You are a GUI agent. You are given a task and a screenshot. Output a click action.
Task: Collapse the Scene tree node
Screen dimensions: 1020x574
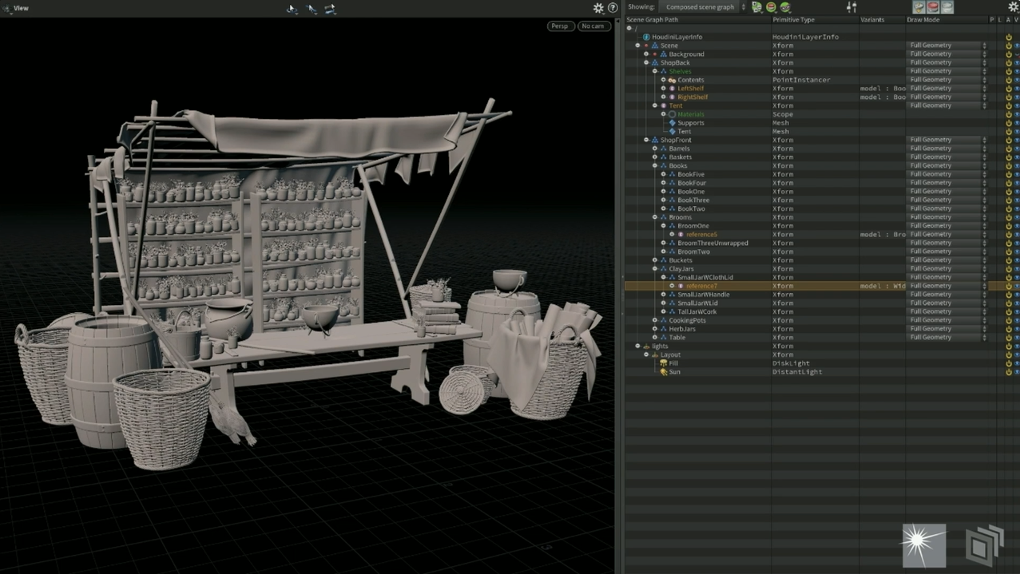[637, 46]
